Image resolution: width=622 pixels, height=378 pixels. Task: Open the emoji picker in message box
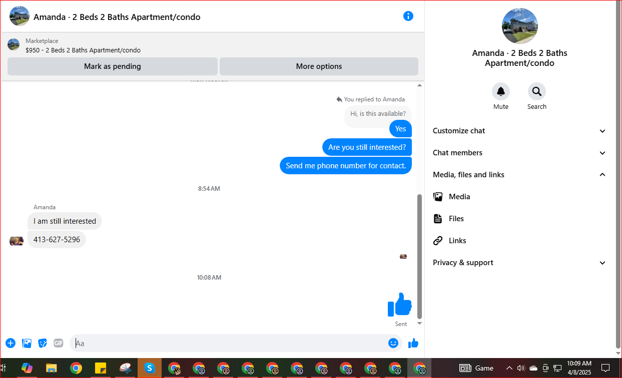[x=393, y=343]
